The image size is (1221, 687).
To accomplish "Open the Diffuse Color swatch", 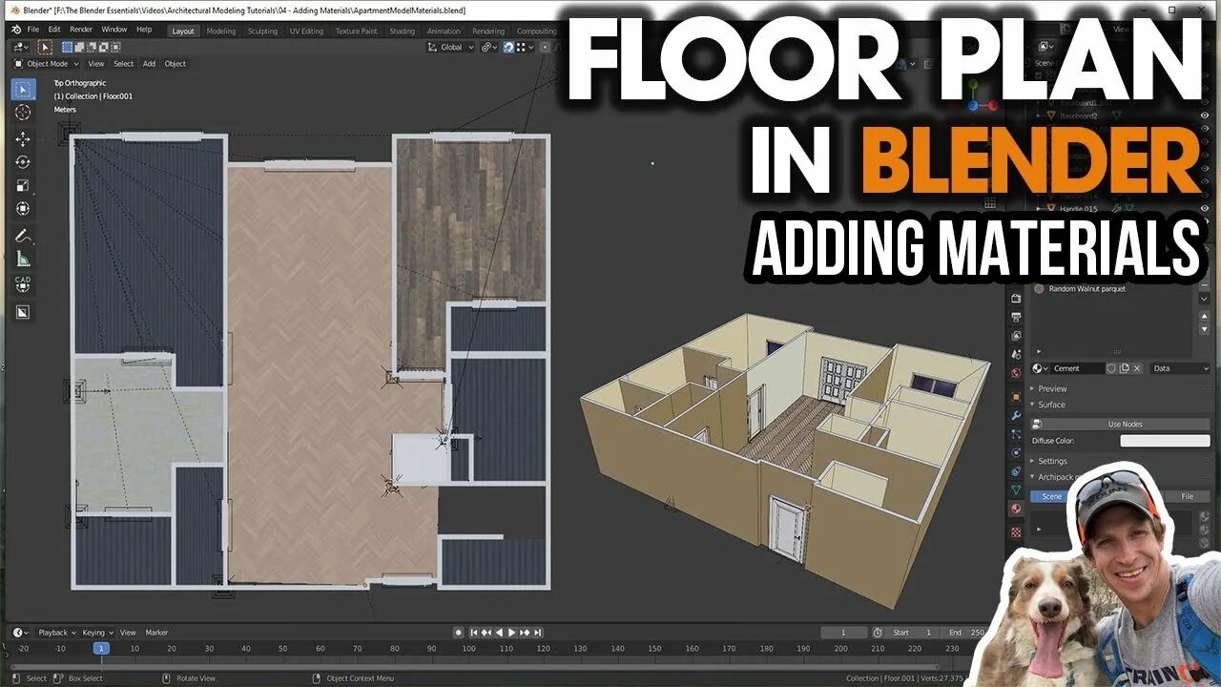I will [1165, 441].
